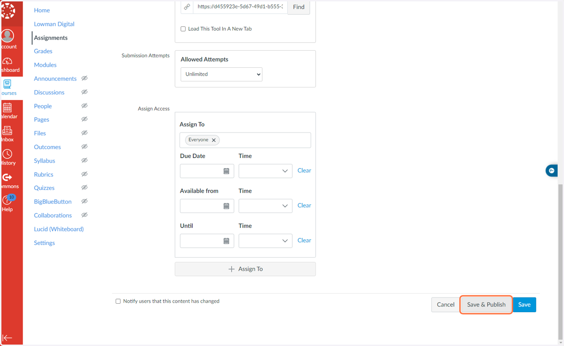Click hidden-eye icon next to Rubrics
Viewport: 564px width, 346px height.
click(x=85, y=174)
